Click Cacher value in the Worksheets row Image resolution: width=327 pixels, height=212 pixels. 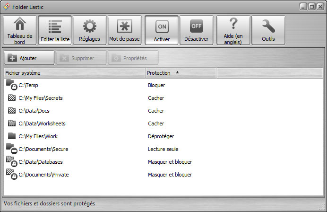[156, 124]
